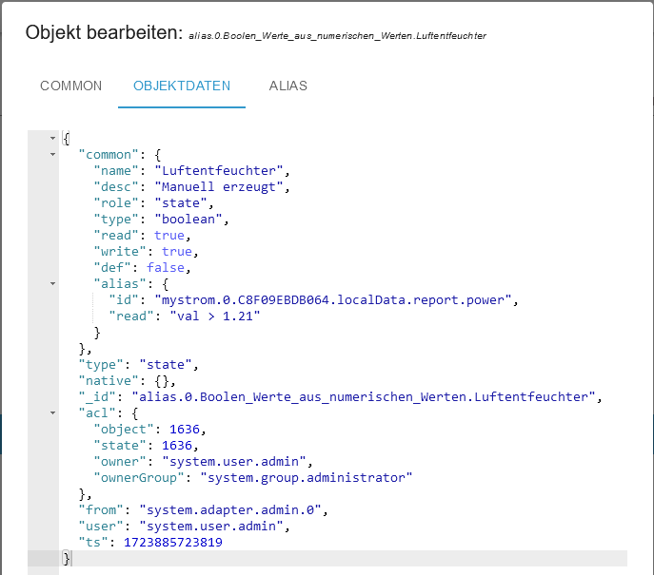The height and width of the screenshot is (575, 654).
Task: Click the acl "object" value 1636
Action: (x=181, y=429)
